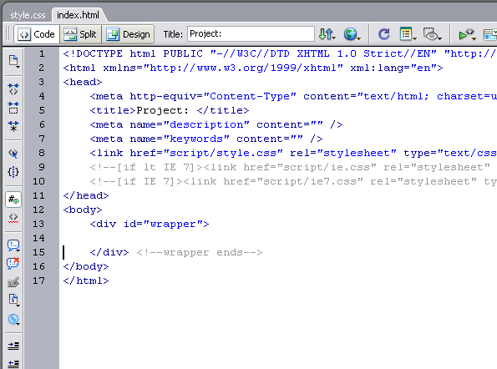Click the <head> tag on line 3
Image resolution: width=497 pixels, height=369 pixels.
click(83, 82)
